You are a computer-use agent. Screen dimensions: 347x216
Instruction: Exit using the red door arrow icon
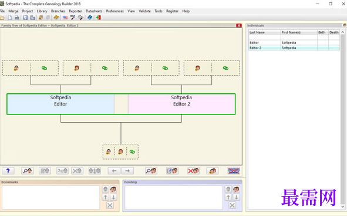pyautogui.click(x=98, y=18)
